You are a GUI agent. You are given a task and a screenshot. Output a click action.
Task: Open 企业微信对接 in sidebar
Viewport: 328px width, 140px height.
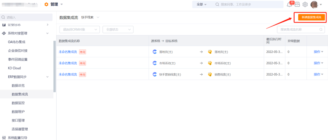[x=17, y=51]
